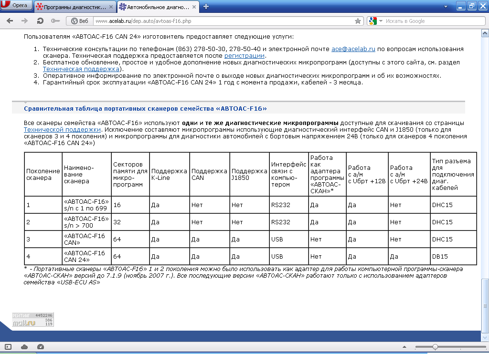Click the header Секторов памяти для микропрограмм

tap(130, 175)
